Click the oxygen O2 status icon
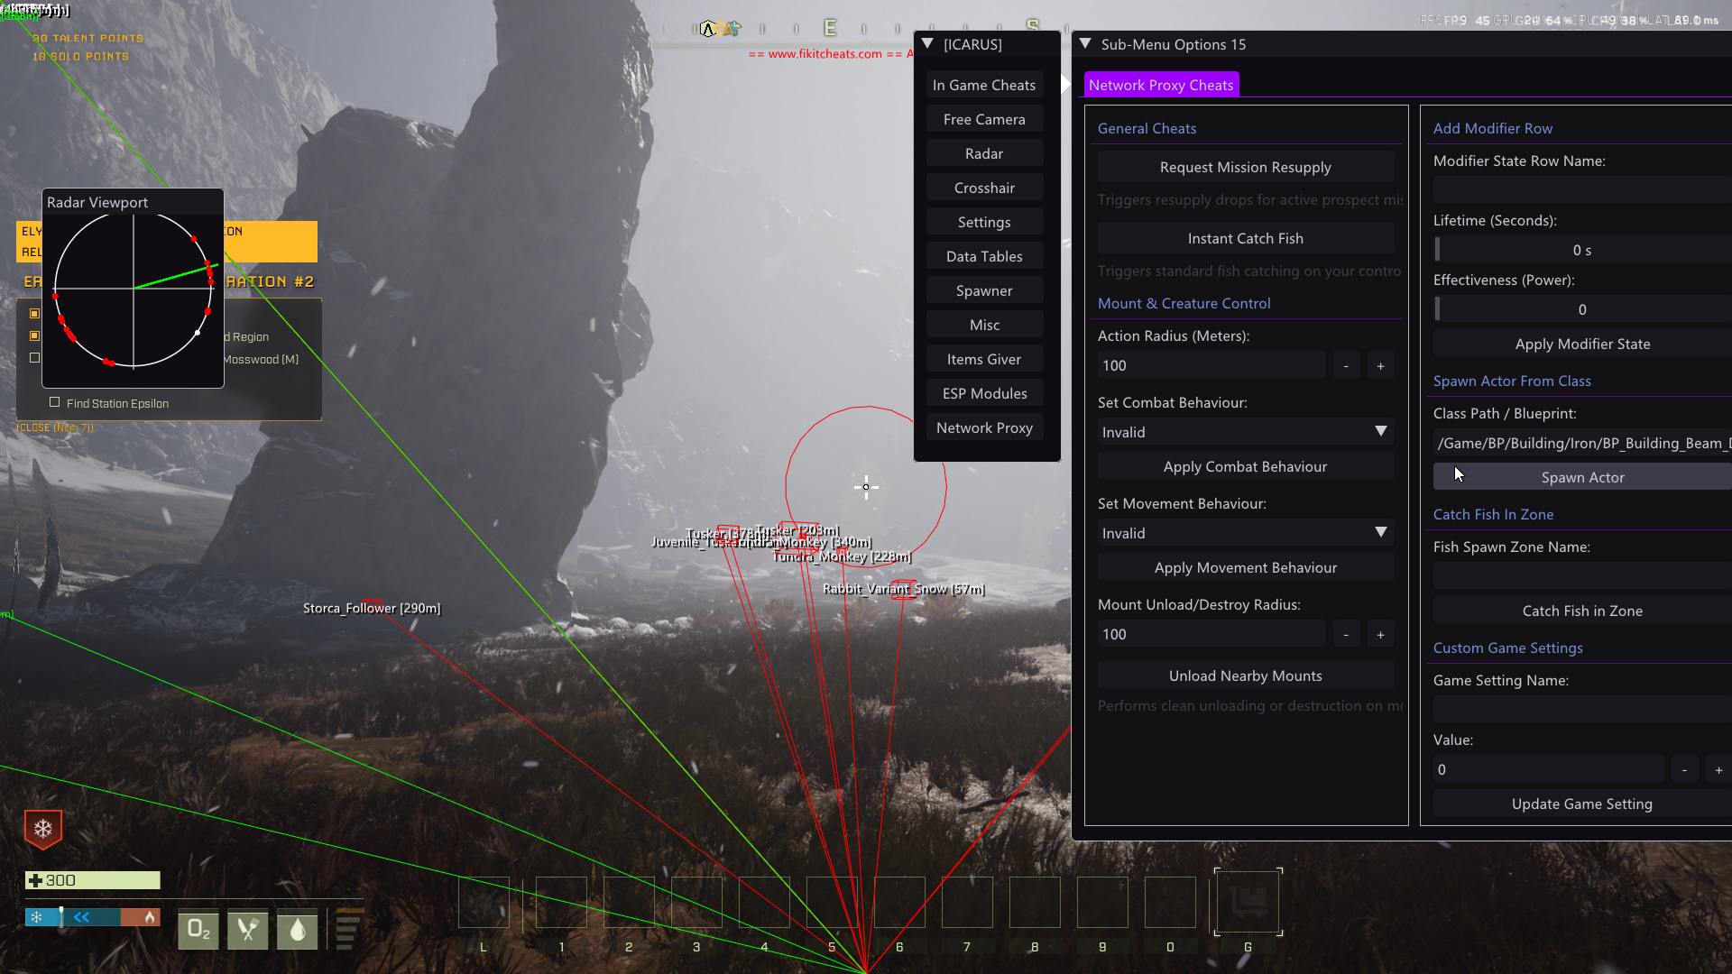 point(198,930)
